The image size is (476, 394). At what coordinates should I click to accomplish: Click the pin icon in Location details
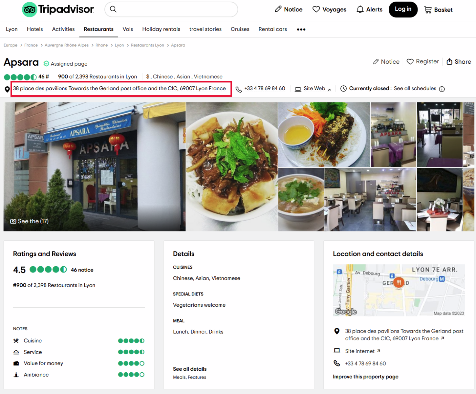click(x=337, y=331)
